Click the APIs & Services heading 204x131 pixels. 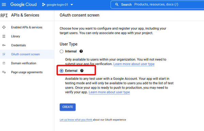pyautogui.click(x=25, y=15)
